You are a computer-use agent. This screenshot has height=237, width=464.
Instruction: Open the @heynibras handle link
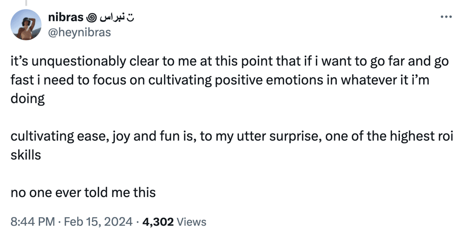pos(79,32)
